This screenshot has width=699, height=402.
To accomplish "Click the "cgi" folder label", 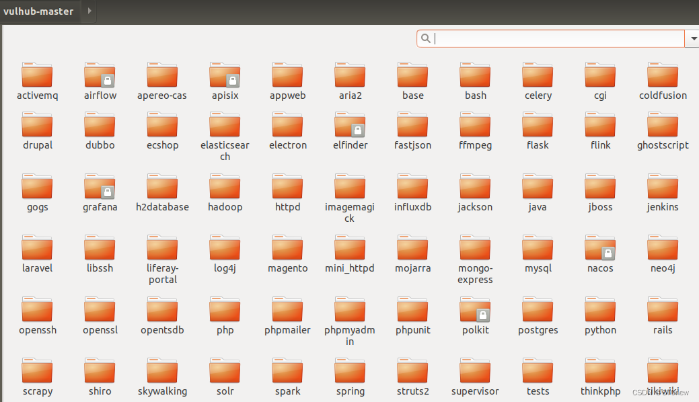I will pos(600,96).
